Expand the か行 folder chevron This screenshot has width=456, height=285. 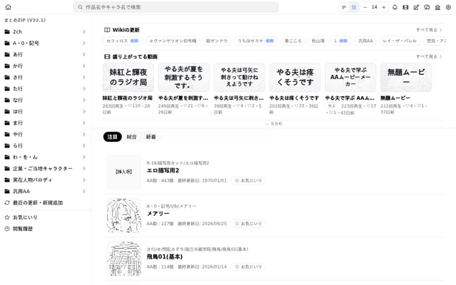84,66
